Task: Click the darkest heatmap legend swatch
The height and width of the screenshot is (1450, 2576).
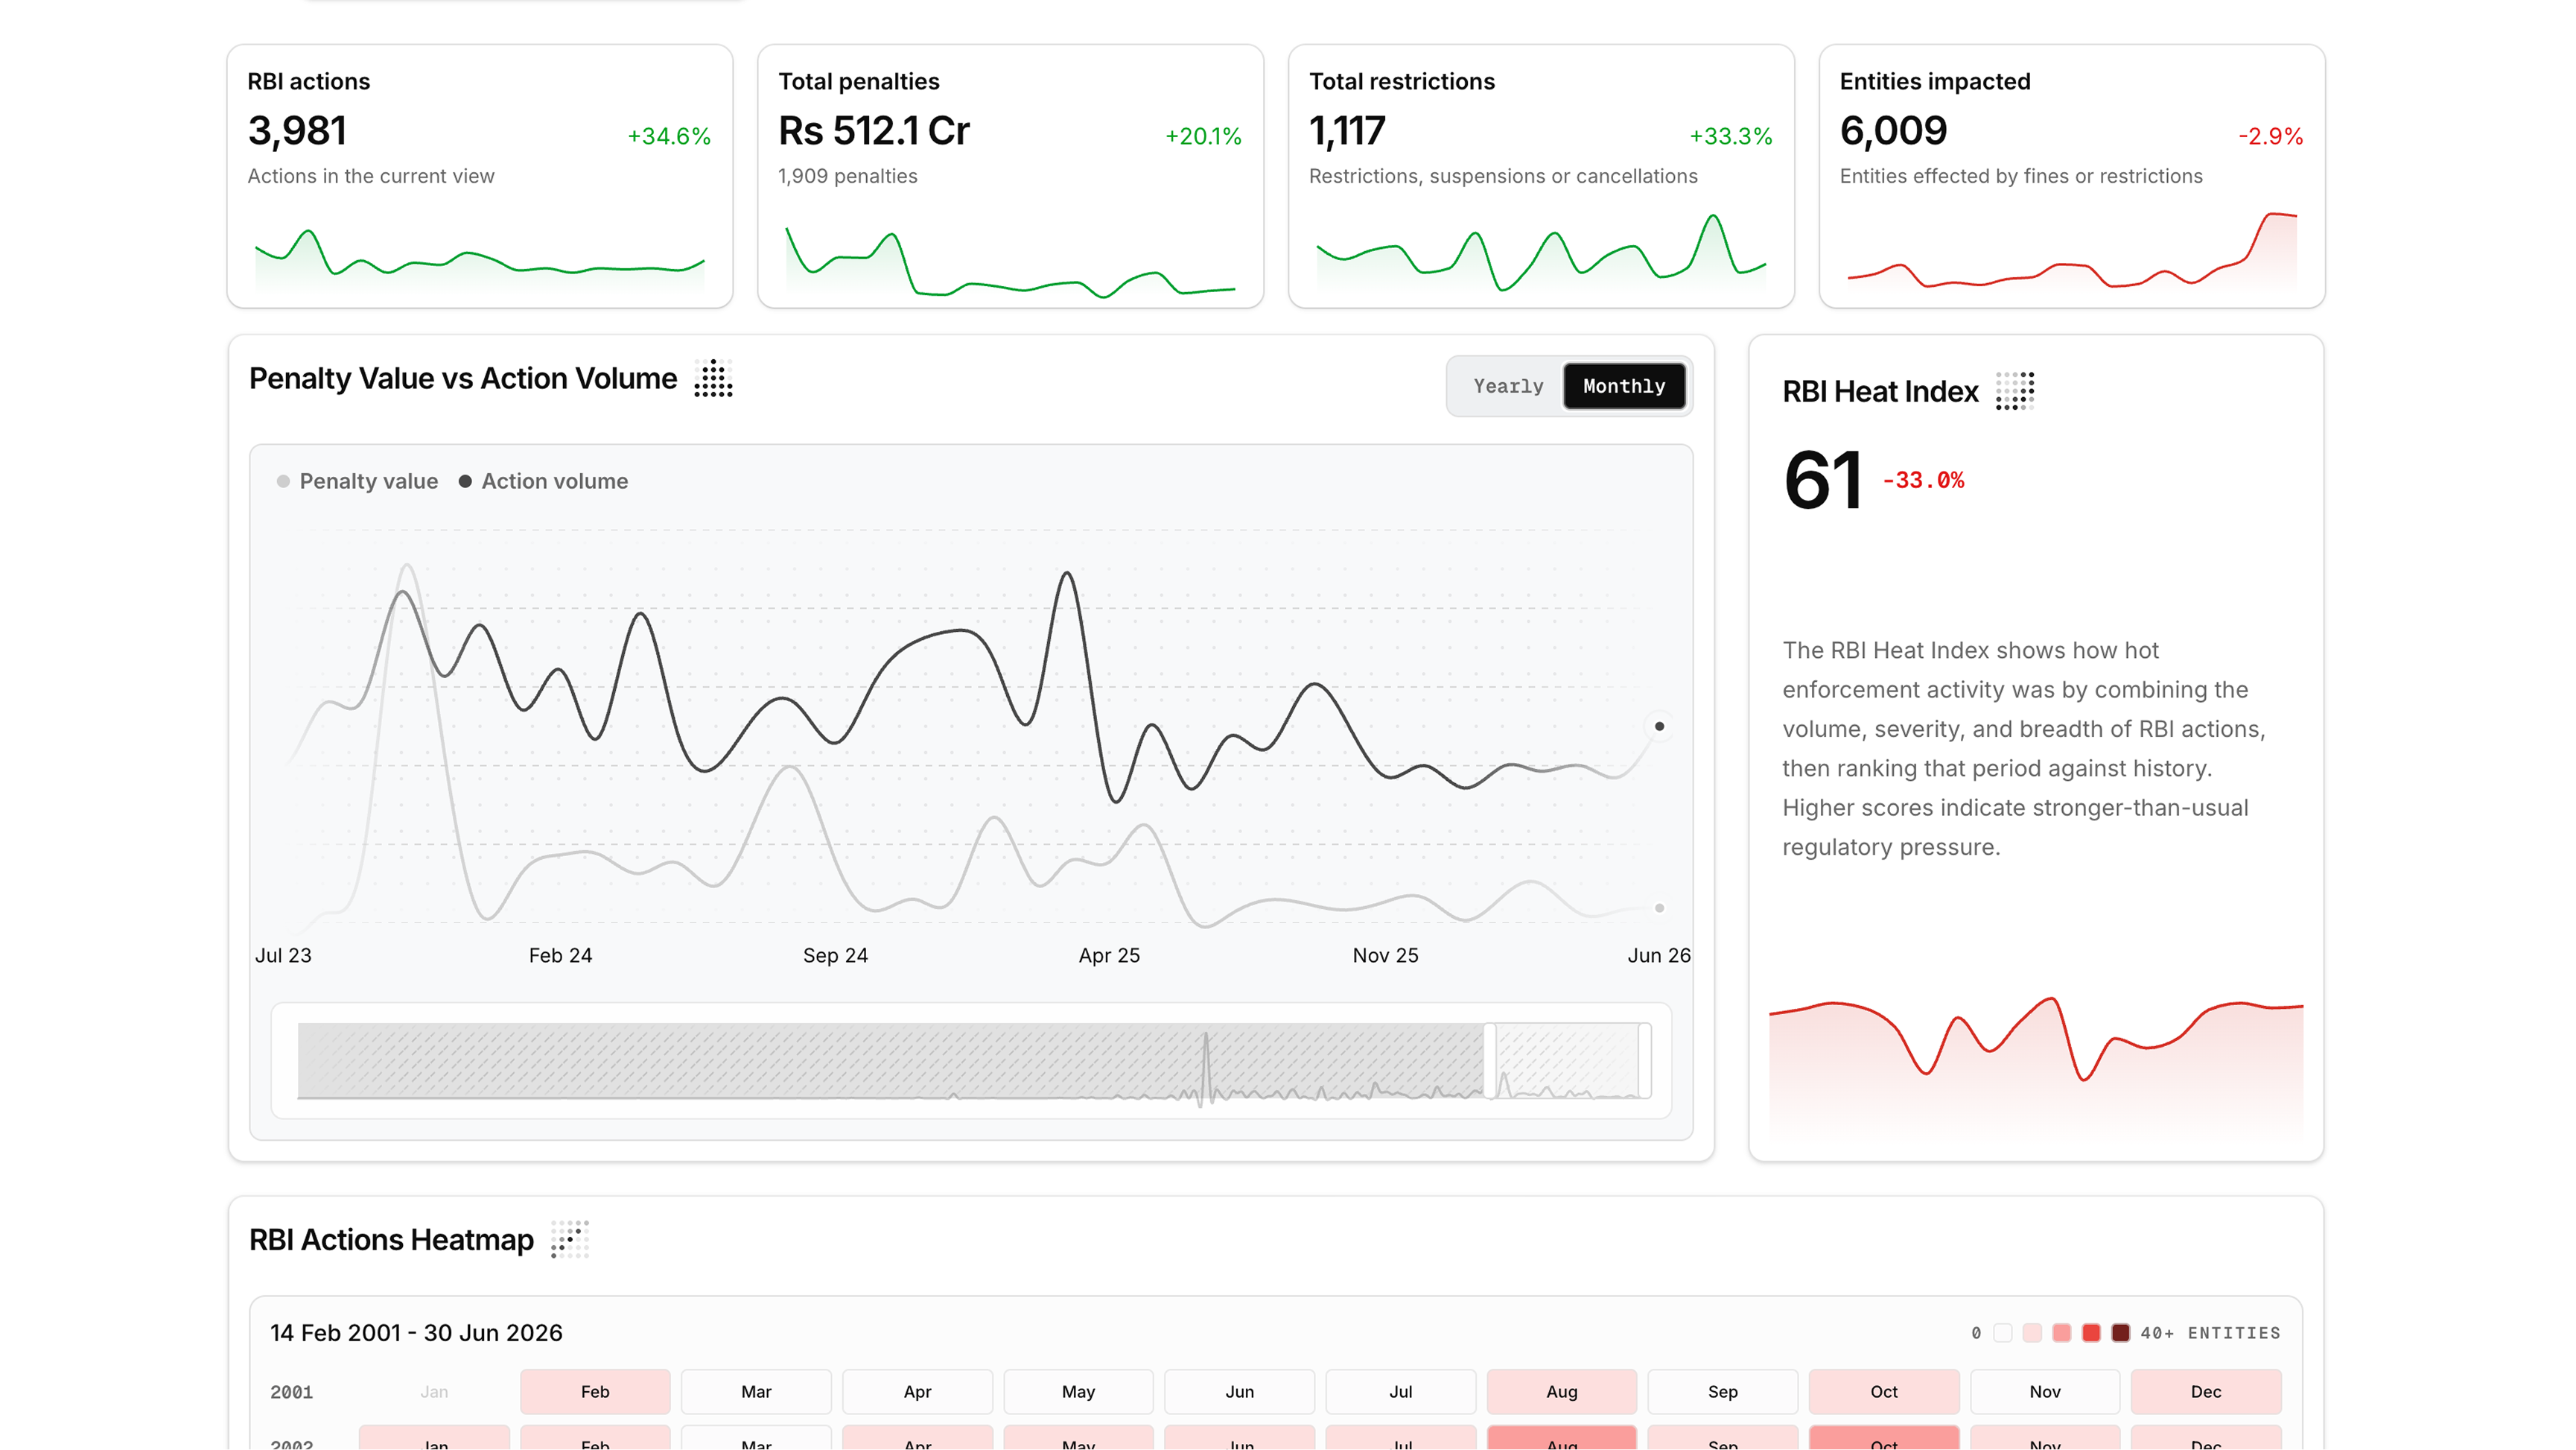Action: [2120, 1333]
